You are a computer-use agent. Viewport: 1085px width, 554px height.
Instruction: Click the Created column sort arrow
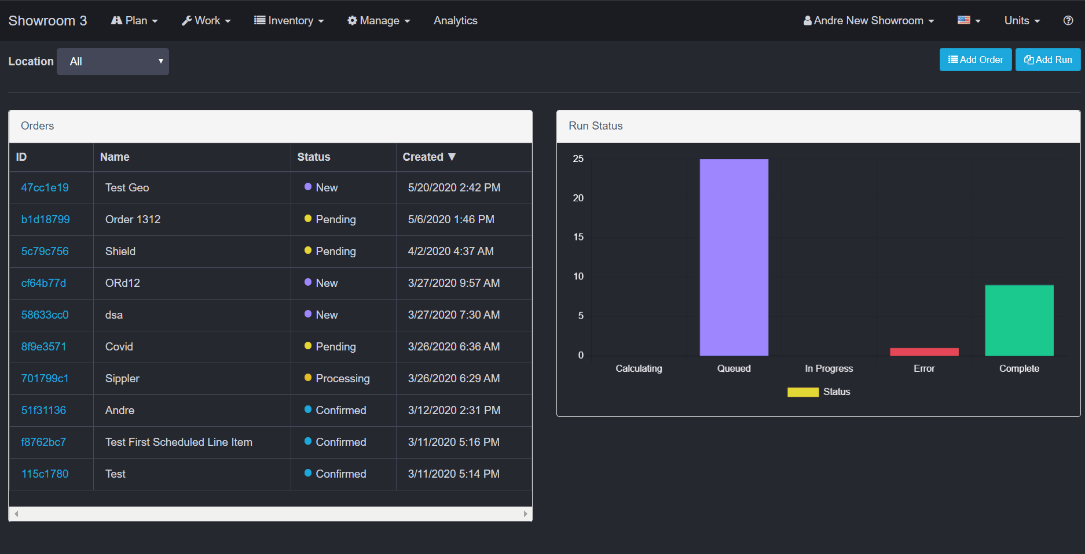452,157
